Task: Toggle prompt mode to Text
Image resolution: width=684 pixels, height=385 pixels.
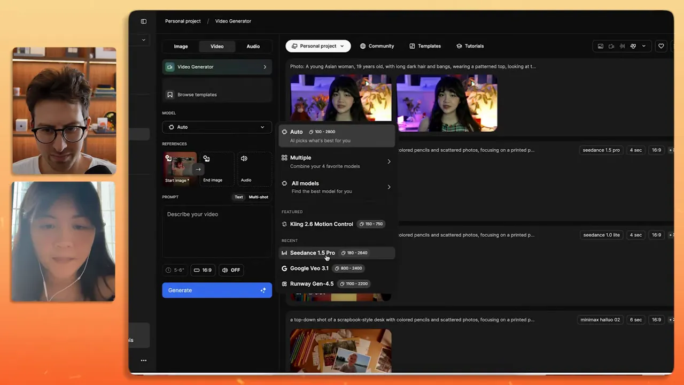Action: tap(239, 197)
